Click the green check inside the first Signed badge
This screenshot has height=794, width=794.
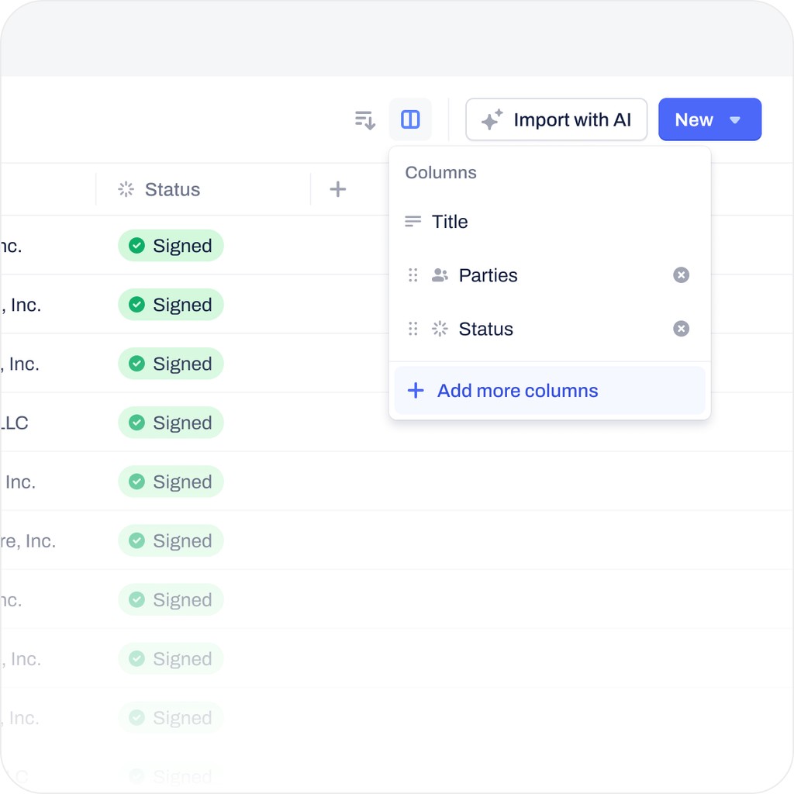tap(137, 246)
